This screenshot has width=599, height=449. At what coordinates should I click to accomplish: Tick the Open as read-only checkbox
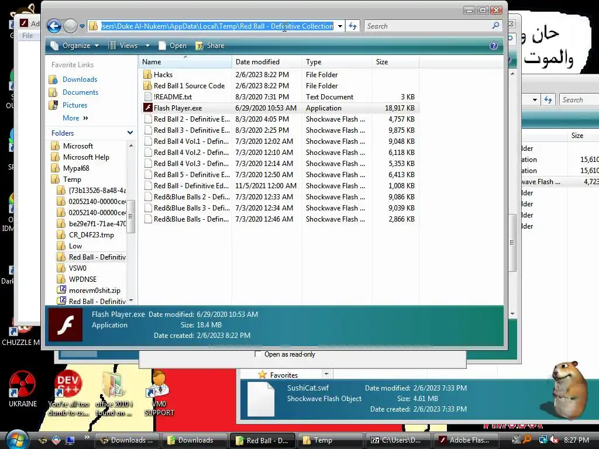point(258,354)
